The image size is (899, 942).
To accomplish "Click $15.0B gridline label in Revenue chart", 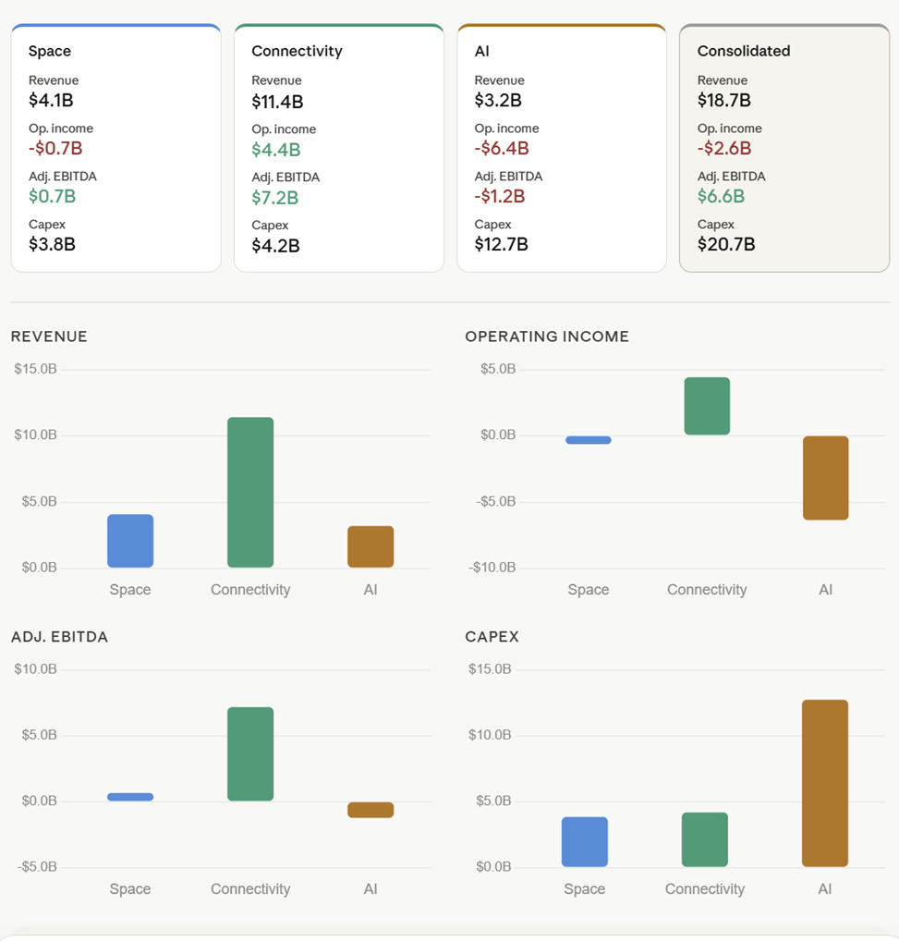I will 35,369.
